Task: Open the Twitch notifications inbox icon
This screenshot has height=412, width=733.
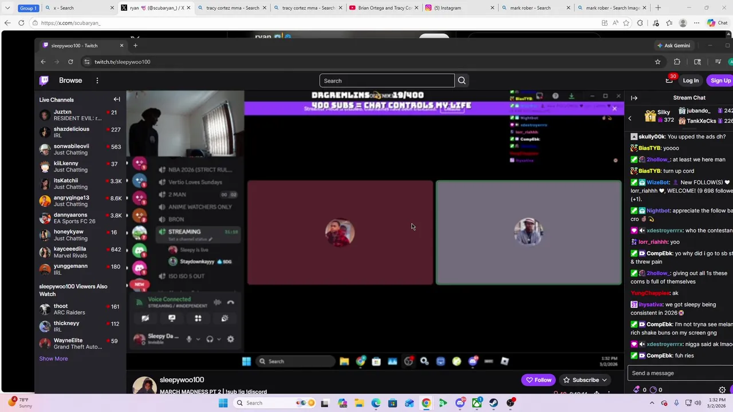Action: pyautogui.click(x=669, y=81)
